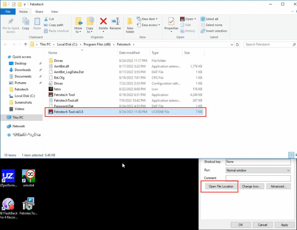Navigate back with left arrow
This screenshot has height=230, width=297.
tap(6, 45)
